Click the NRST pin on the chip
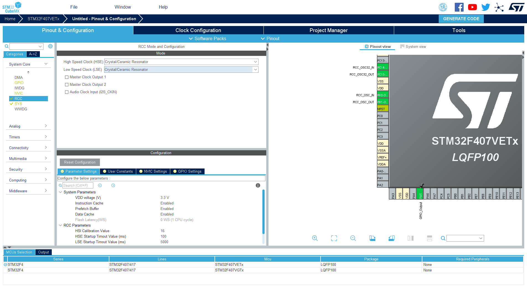 coord(383,109)
